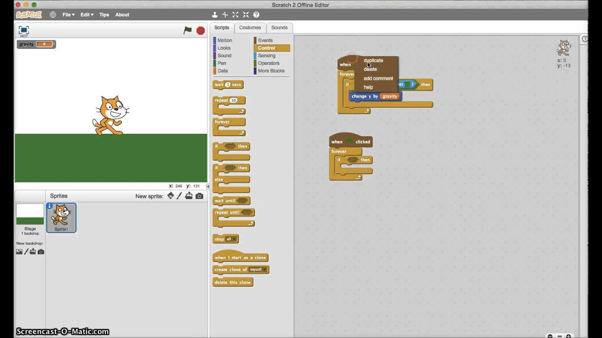Select the Sound block category

tap(224, 55)
